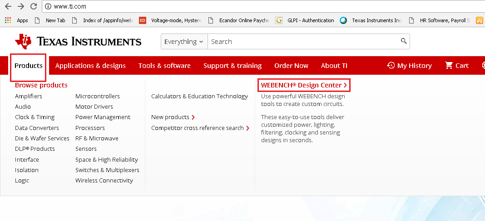The width and height of the screenshot is (485, 221).
Task: Select Clock & Timing category
Action: click(x=35, y=117)
